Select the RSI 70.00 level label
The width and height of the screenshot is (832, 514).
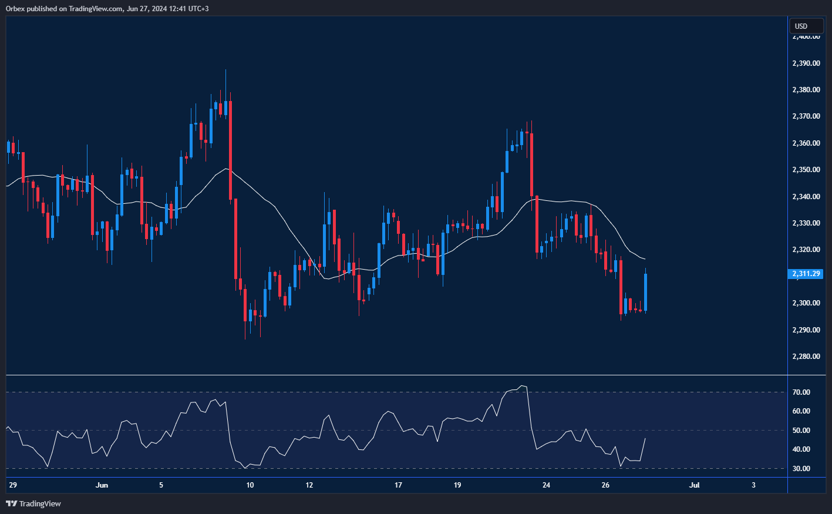801,392
